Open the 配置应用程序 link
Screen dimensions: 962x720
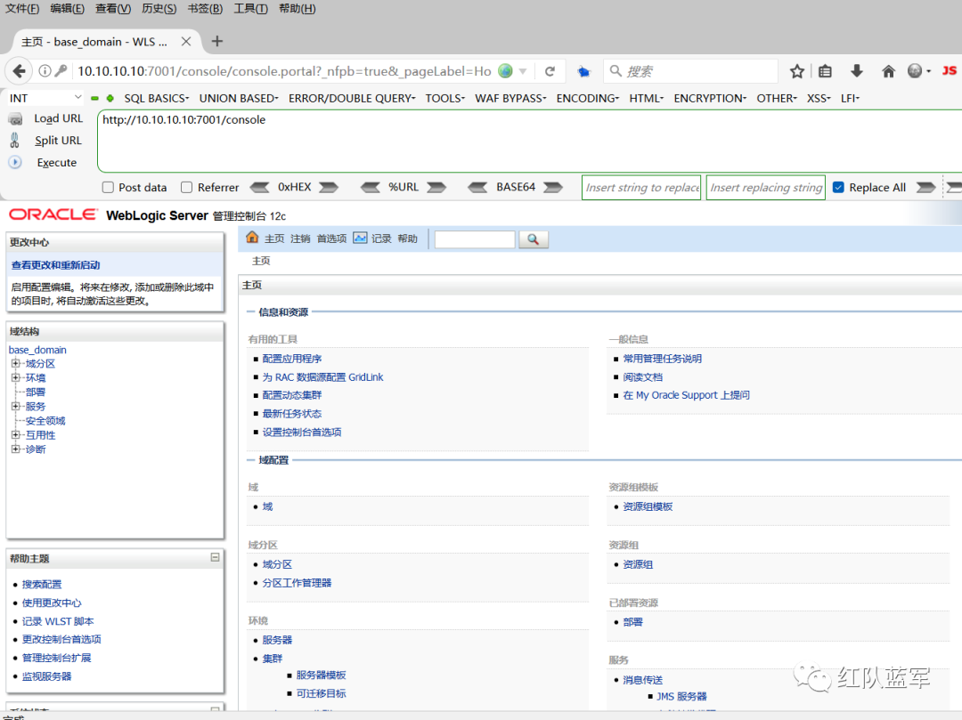coord(292,359)
